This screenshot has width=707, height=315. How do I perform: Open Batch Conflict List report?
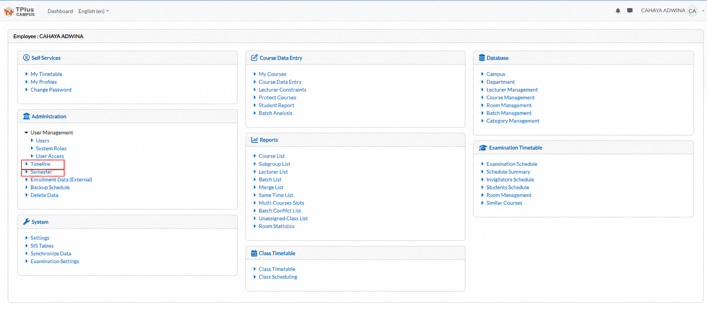[x=280, y=211]
